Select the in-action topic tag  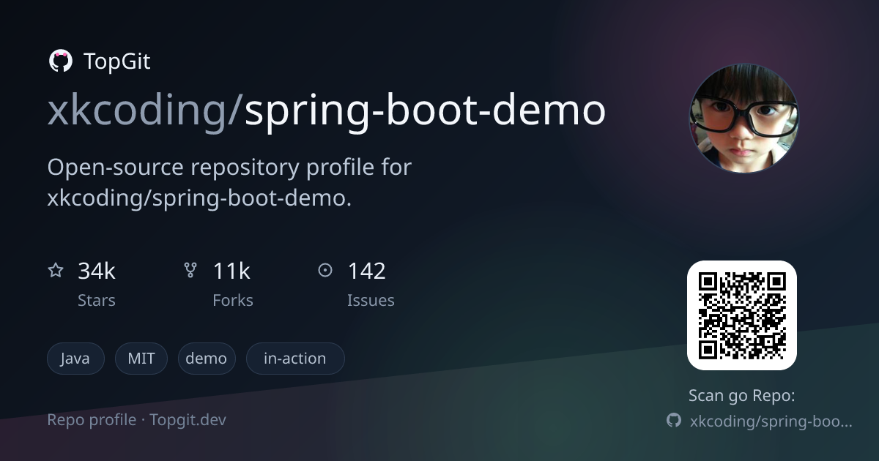pos(295,359)
